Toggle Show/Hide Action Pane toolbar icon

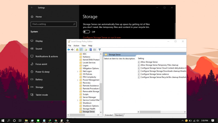[95, 49]
